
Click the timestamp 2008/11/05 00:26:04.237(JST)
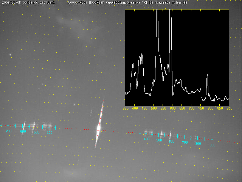28,3
